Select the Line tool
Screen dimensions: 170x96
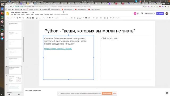click(39, 18)
